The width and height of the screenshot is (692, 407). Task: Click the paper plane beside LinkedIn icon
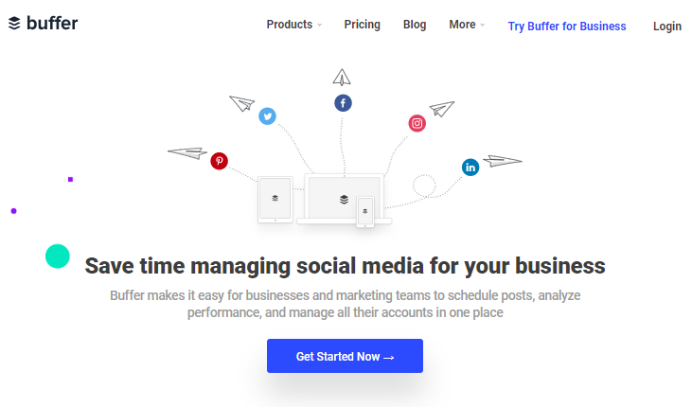coord(503,161)
